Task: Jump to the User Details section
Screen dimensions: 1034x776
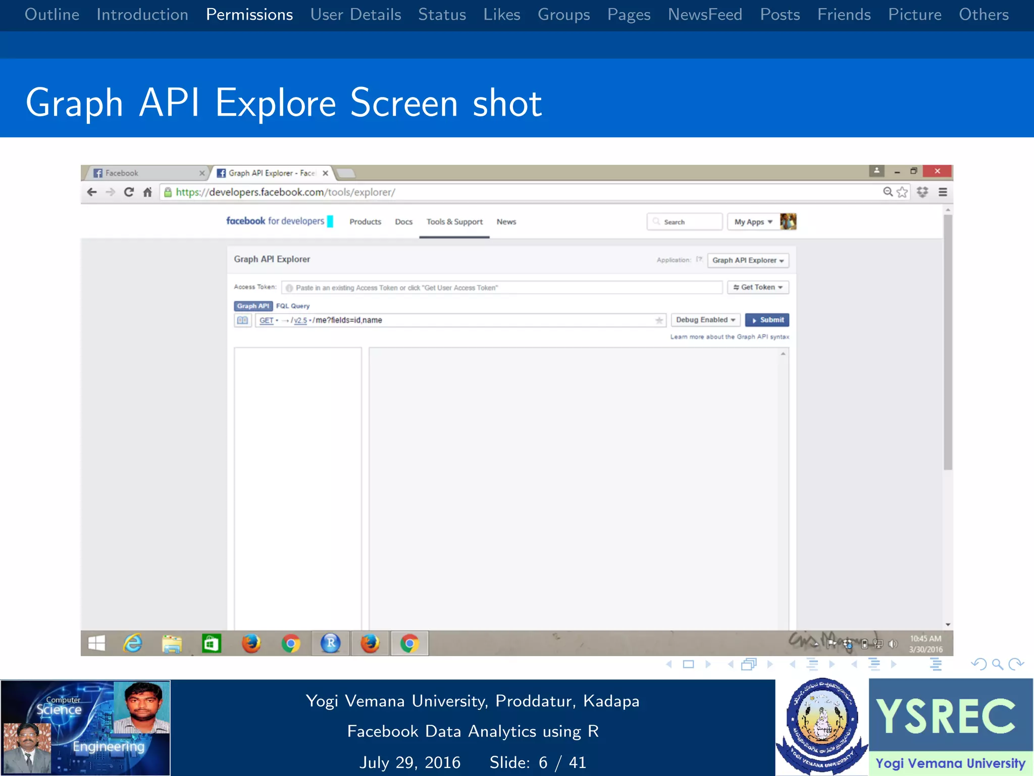Action: (x=356, y=15)
